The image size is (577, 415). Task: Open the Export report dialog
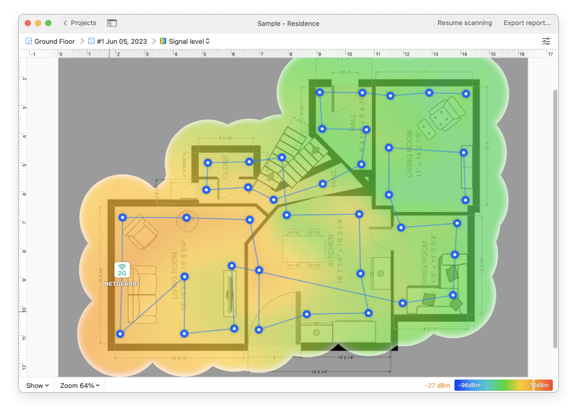pos(527,23)
